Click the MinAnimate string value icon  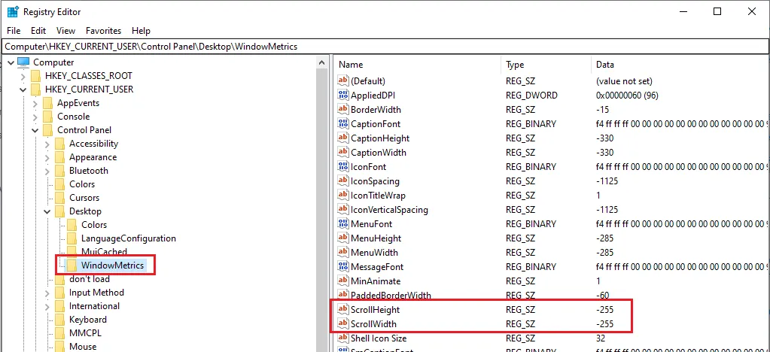342,281
